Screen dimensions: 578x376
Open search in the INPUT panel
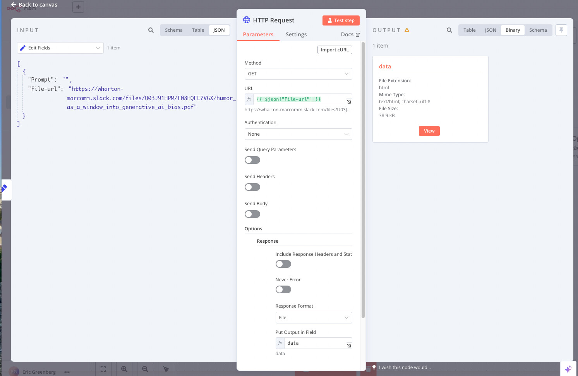pyautogui.click(x=151, y=30)
